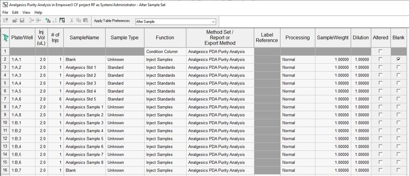Click the green-dot vials toolbar icon

48,20
